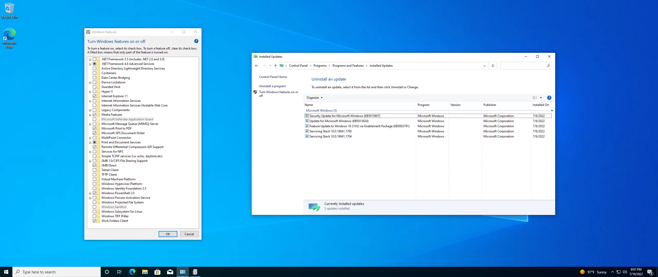Click the search box in Installed Updates
The image size is (658, 277).
click(x=523, y=66)
